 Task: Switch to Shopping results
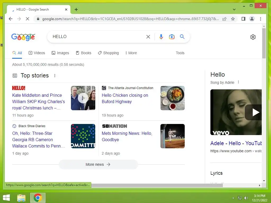tap(108, 53)
